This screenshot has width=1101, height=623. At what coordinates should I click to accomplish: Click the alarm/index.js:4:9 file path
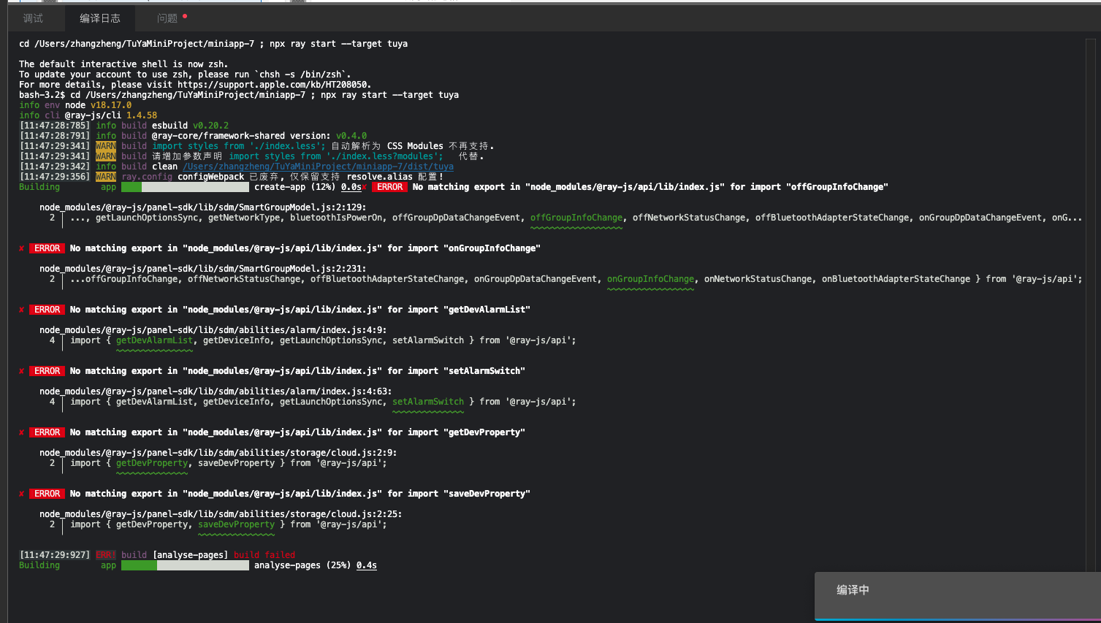[213, 330]
